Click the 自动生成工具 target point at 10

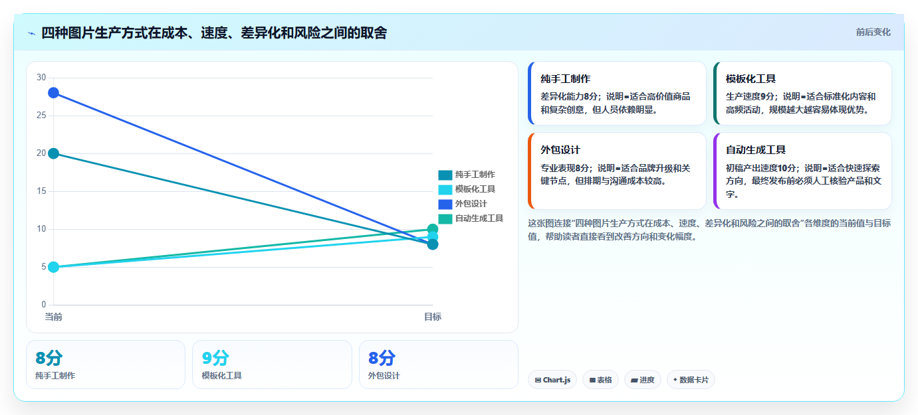[x=433, y=229]
